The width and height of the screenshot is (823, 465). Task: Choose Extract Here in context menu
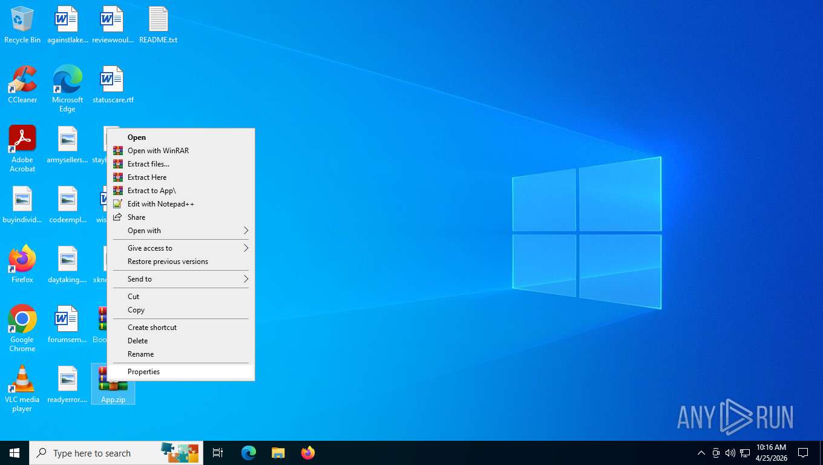tap(181, 177)
